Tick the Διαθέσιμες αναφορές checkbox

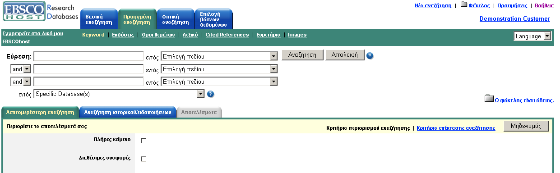coord(143,159)
